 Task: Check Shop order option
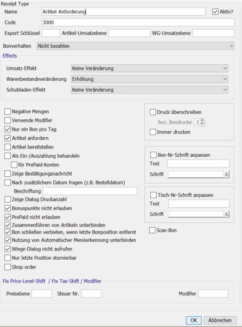8,267
